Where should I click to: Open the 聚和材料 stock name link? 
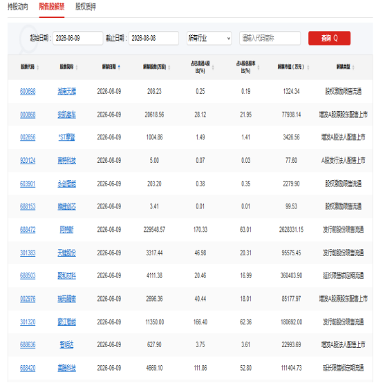click(x=67, y=276)
